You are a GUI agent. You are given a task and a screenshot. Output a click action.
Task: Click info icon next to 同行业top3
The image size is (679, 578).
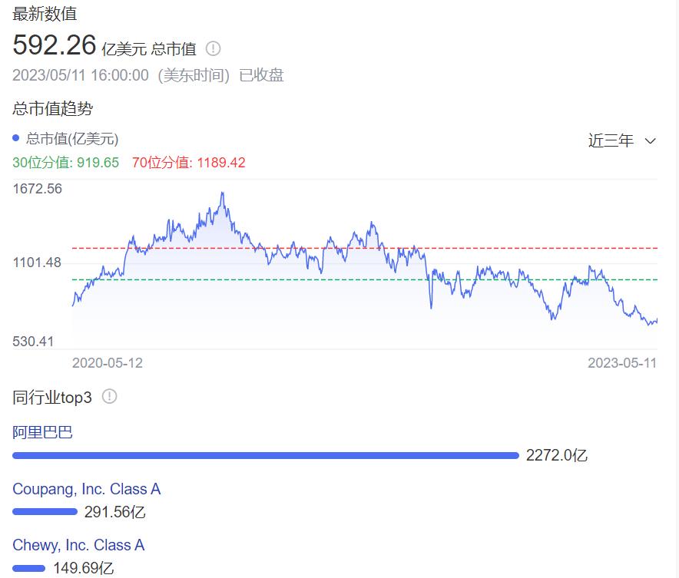point(109,397)
